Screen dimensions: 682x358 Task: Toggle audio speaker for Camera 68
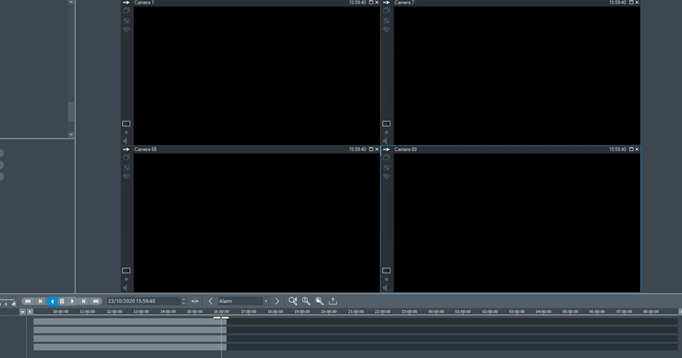pos(126,288)
